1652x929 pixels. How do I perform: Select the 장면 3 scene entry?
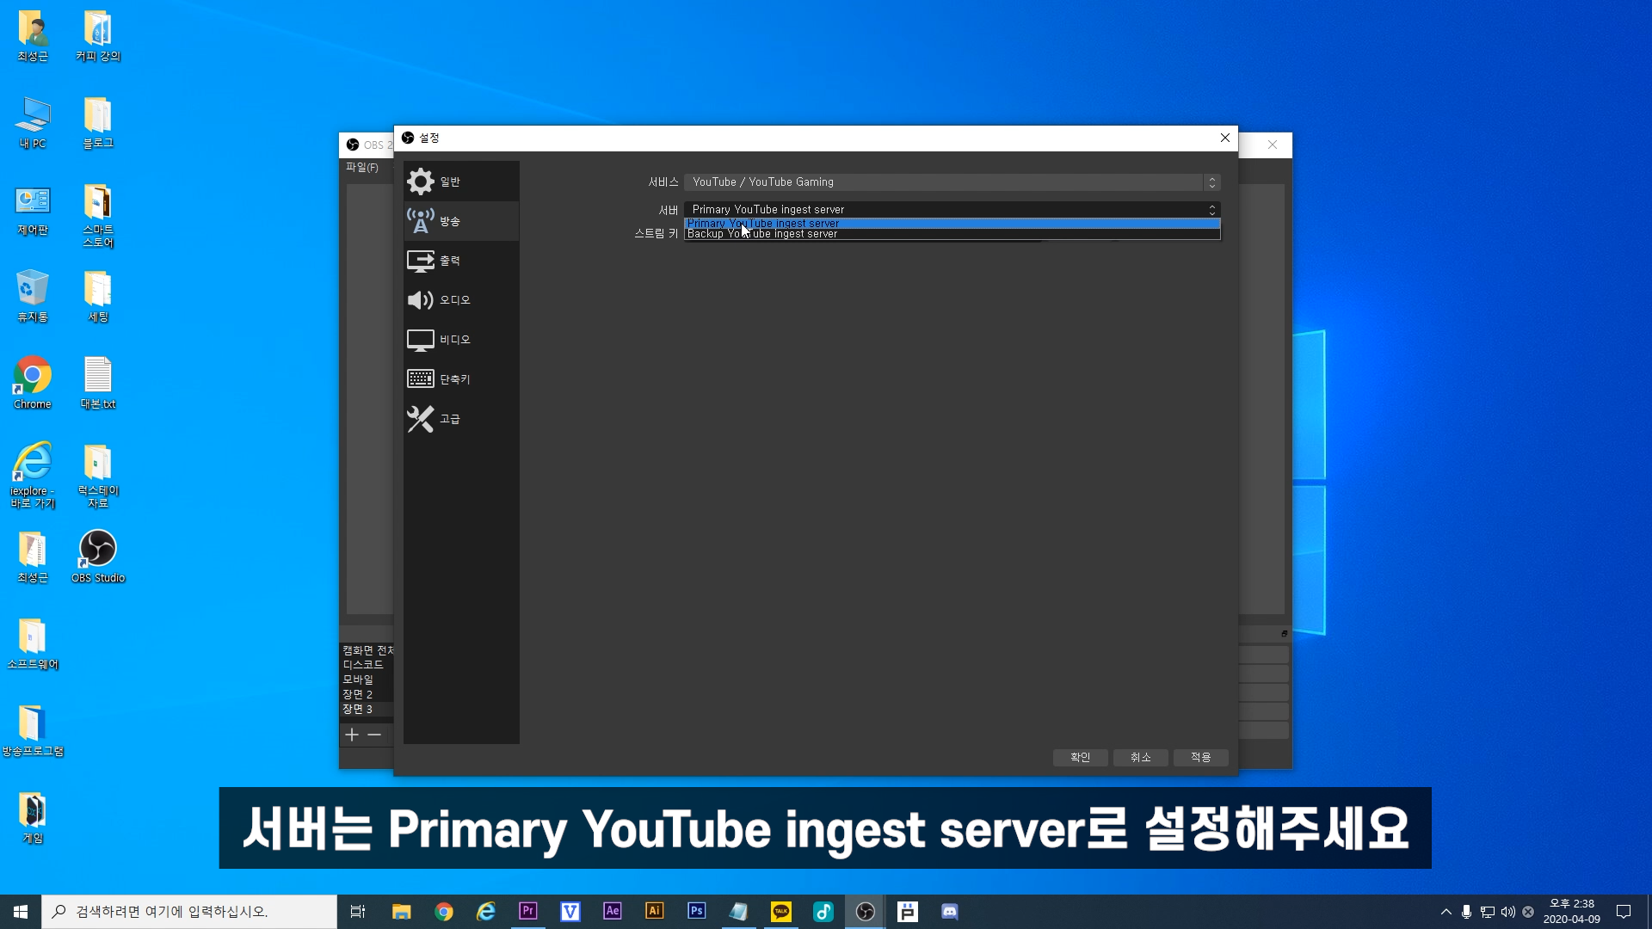(358, 710)
